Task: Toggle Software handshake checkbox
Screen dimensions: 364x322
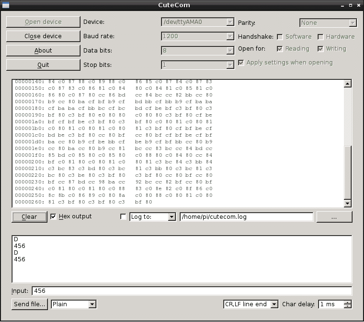Action: (280, 37)
